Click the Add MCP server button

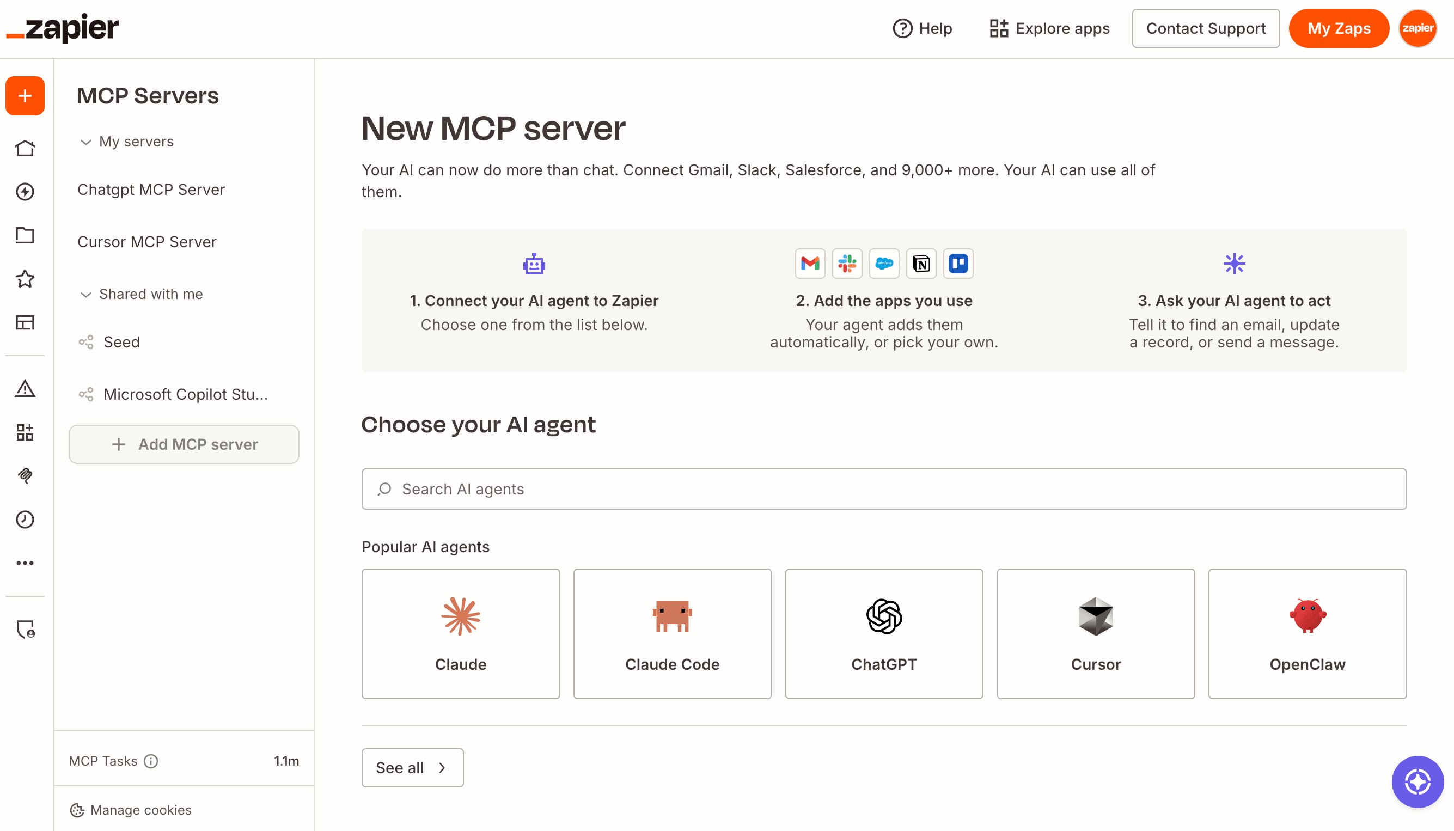point(184,444)
